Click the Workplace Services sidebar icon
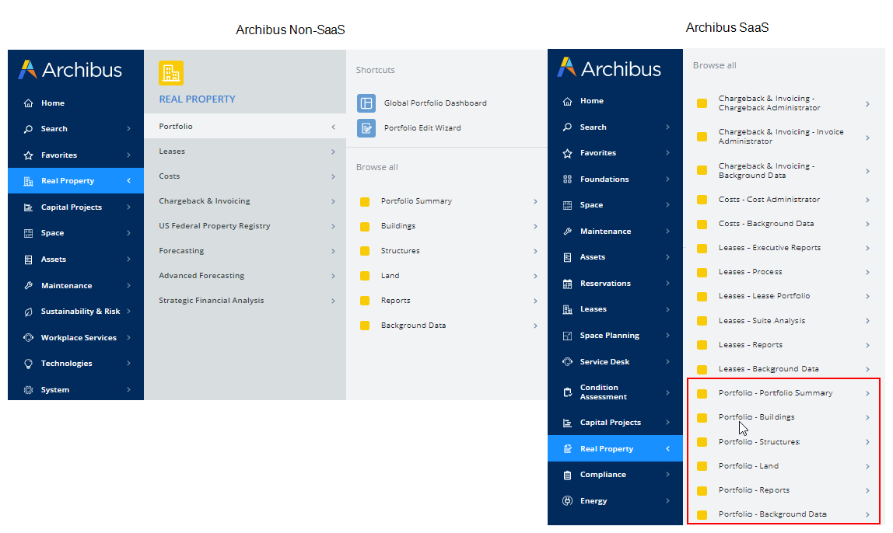893x533 pixels. (x=29, y=338)
